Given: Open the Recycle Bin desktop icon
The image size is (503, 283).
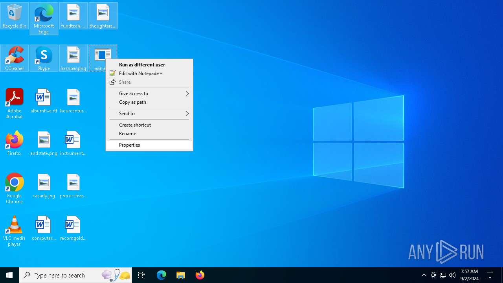Looking at the screenshot, I should click(15, 16).
